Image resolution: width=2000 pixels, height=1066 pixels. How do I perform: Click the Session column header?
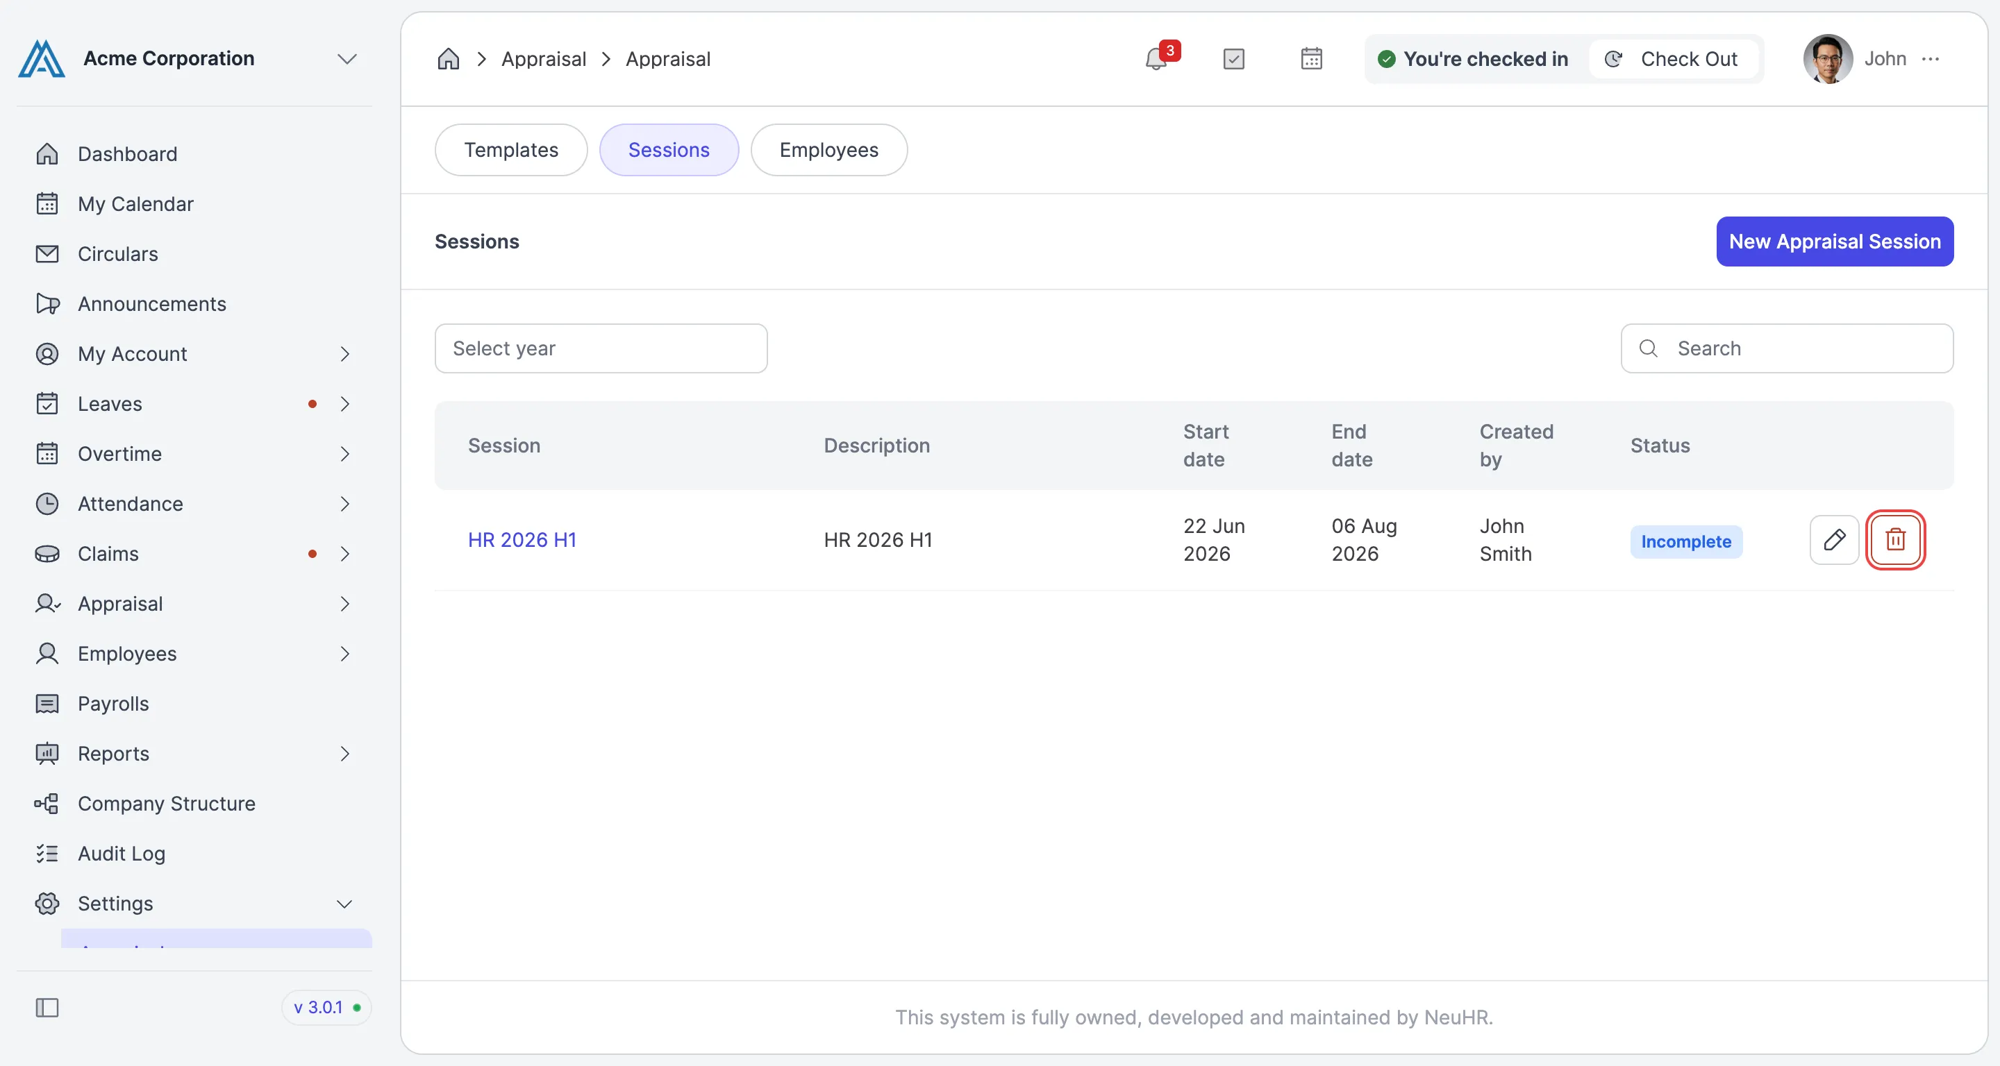click(504, 446)
